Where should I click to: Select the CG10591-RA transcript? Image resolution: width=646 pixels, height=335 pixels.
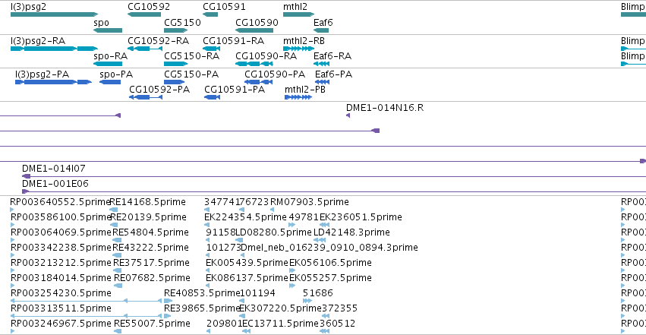tap(212, 49)
